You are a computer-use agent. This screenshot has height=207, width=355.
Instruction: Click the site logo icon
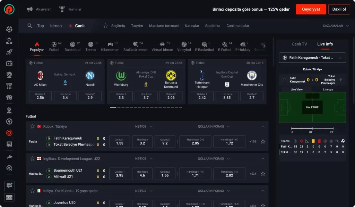[9, 9]
